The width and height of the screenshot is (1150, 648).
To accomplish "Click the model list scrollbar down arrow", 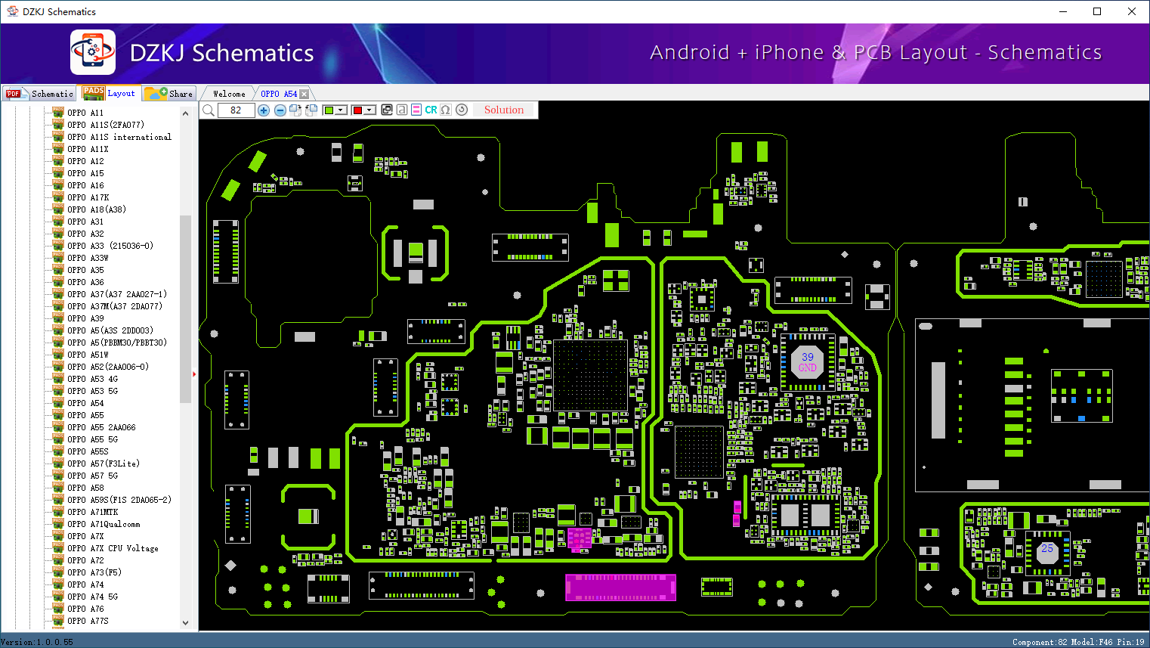I will tap(186, 623).
